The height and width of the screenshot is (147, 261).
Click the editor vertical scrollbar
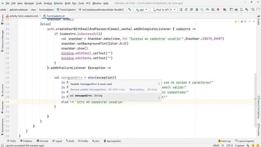(x=256, y=100)
